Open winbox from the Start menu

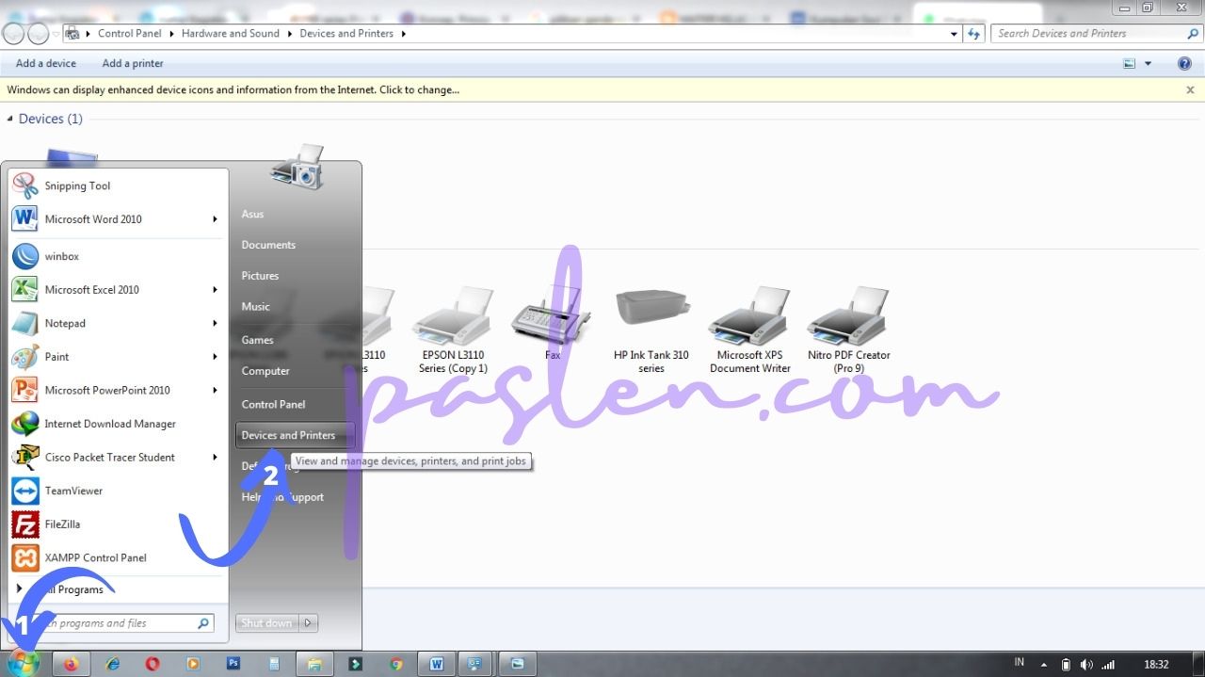(x=118, y=256)
